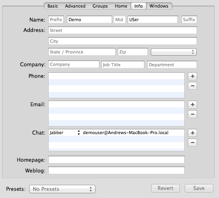This screenshot has height=198, width=219.
Task: Switch to the Windows tab
Action: click(x=159, y=6)
